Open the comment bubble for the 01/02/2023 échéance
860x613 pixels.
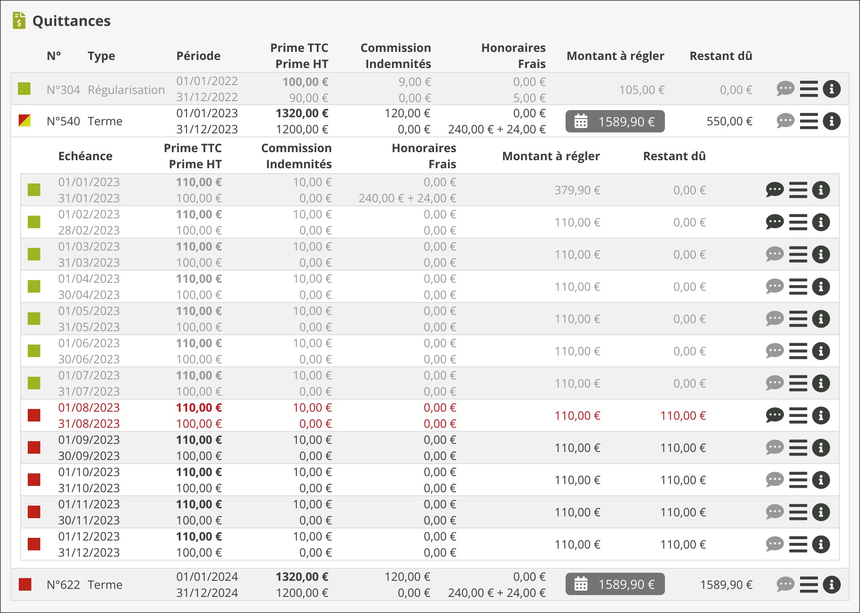click(x=775, y=222)
